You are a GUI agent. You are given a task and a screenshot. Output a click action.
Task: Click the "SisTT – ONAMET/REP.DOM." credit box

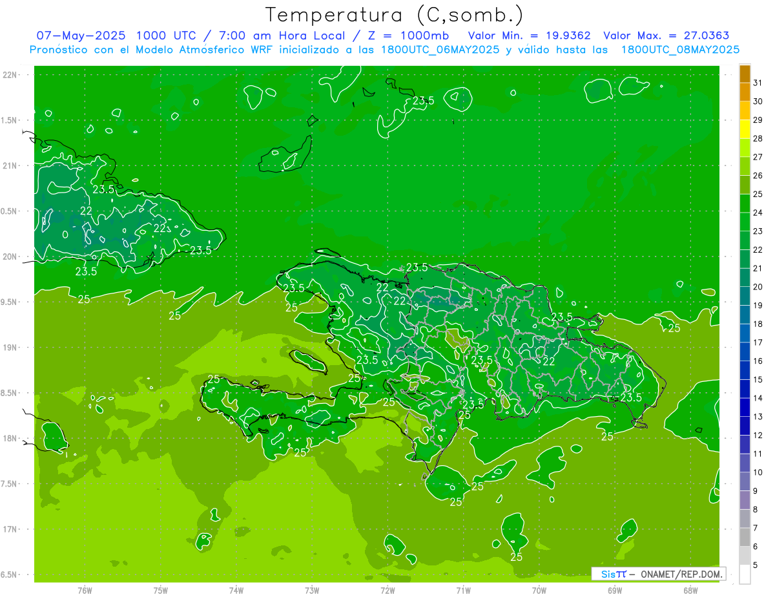658,574
